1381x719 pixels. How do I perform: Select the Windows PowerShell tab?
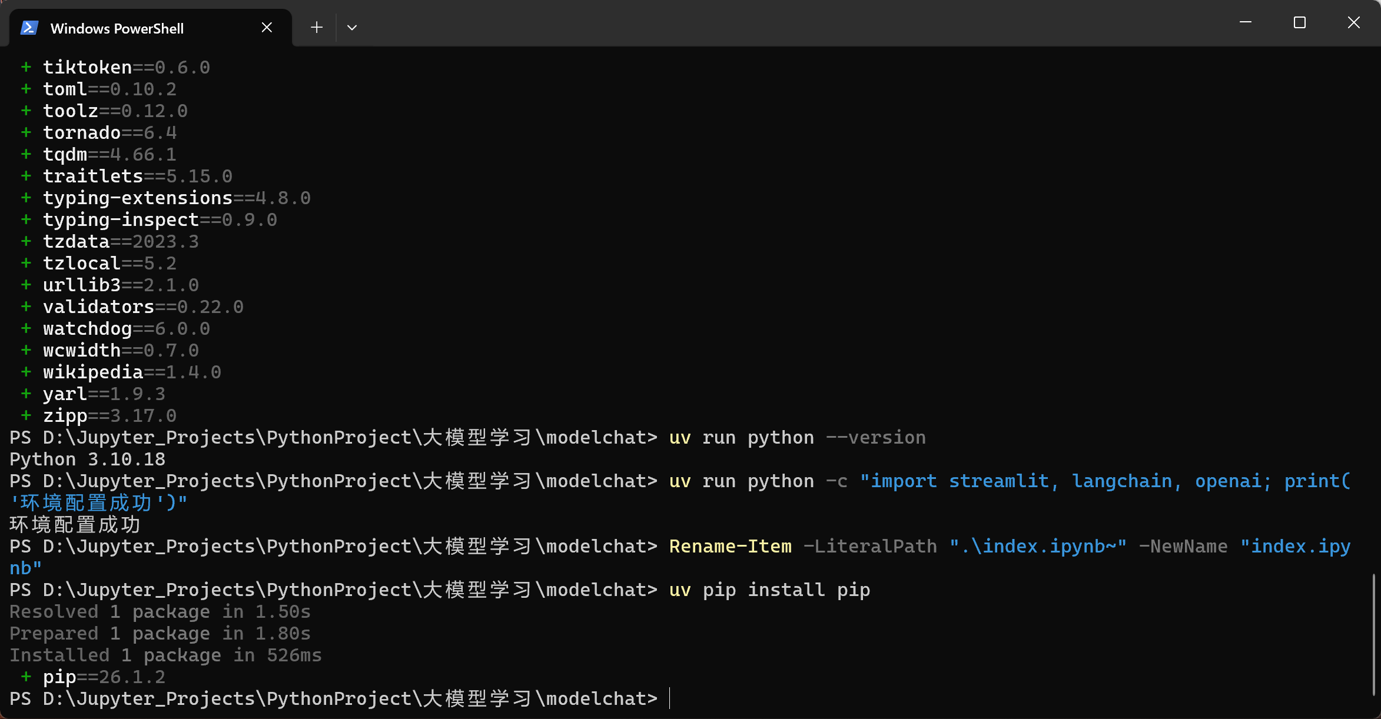[x=151, y=28]
